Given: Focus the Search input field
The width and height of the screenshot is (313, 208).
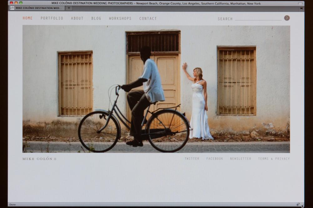Looking at the screenshot, I should pyautogui.click(x=258, y=18).
